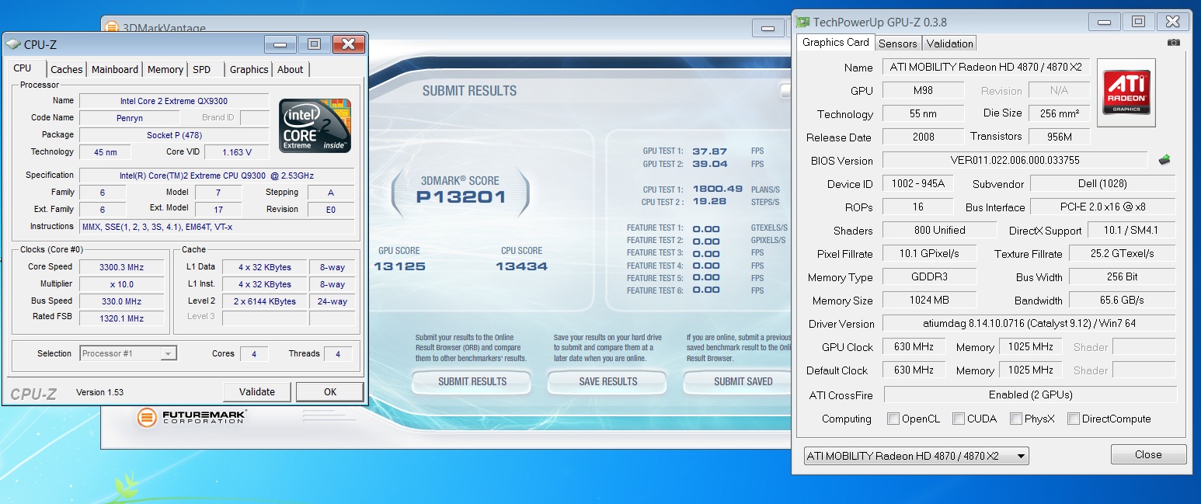1201x504 pixels.
Task: Click the CPU Test 1 result 1800.49
Action: [x=718, y=189]
